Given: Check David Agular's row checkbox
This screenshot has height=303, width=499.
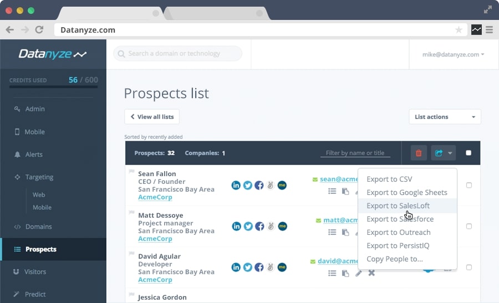Looking at the screenshot, I should pos(469,267).
